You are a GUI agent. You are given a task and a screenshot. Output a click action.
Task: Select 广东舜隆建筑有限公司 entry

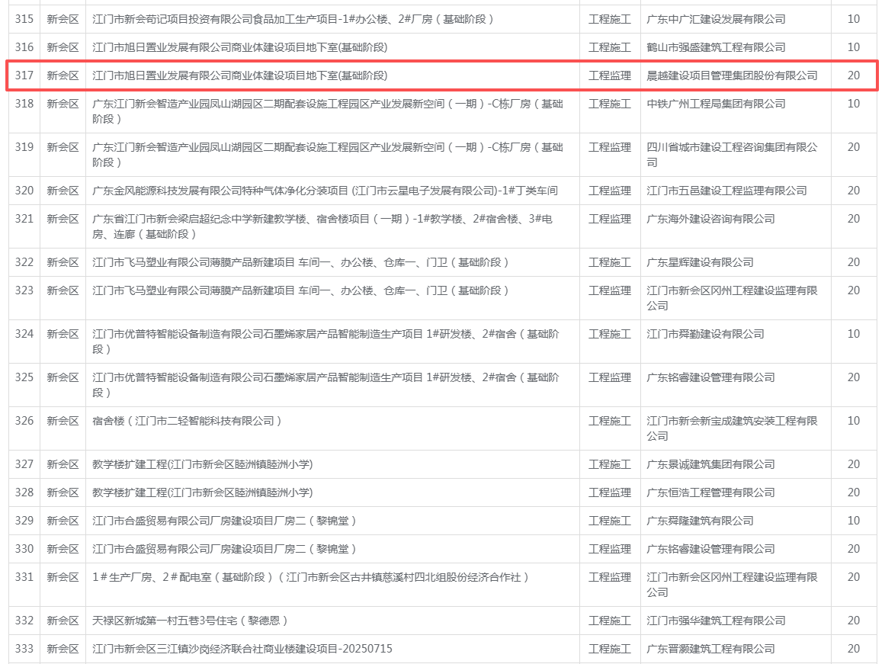[x=700, y=521]
